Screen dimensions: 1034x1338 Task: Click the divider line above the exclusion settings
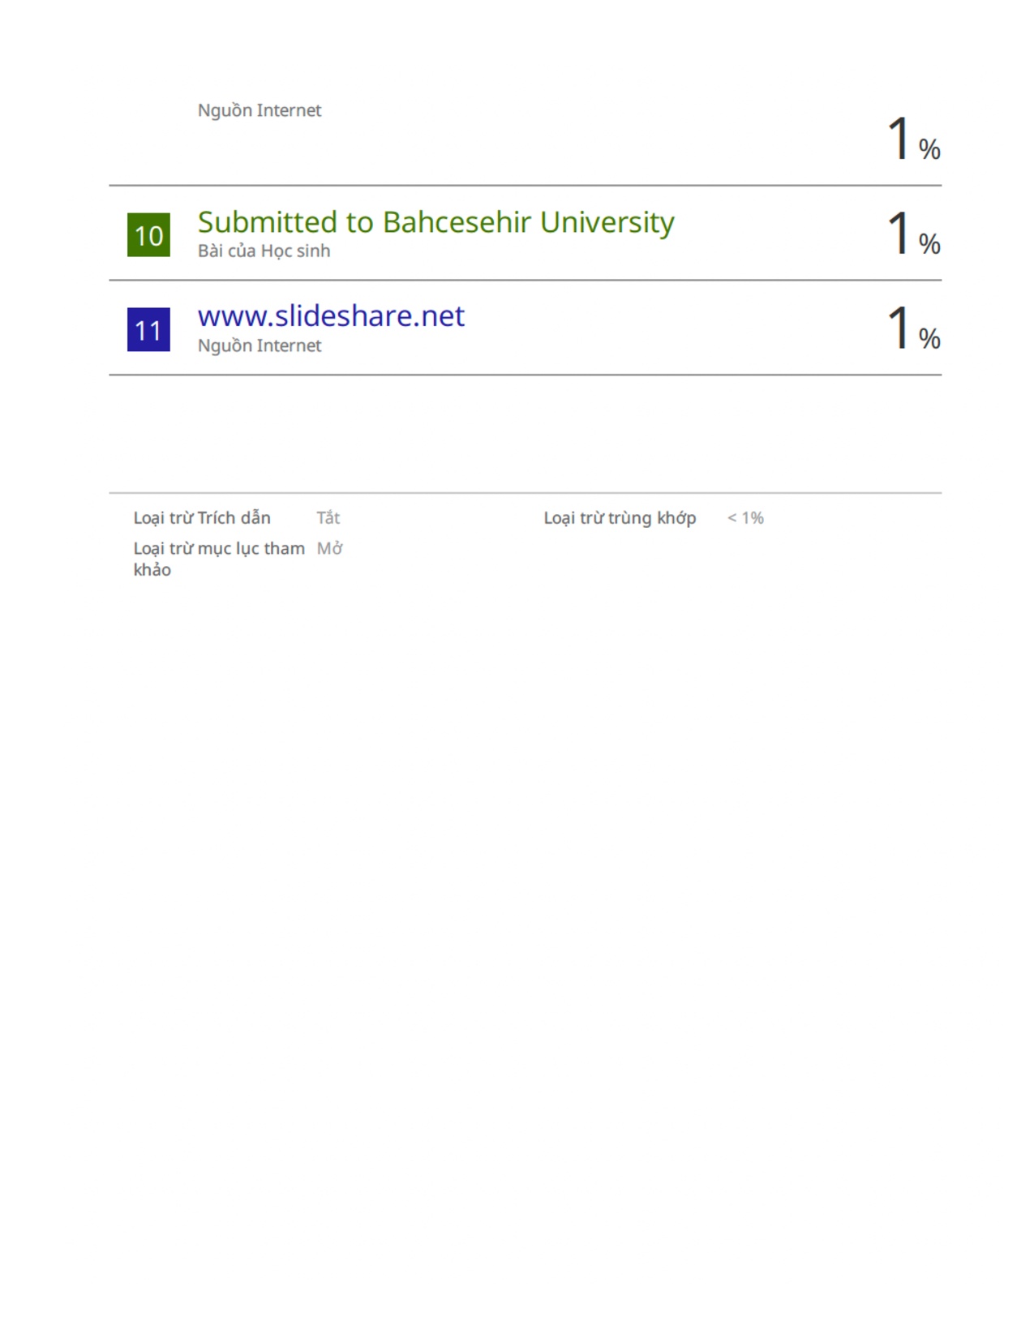pyautogui.click(x=525, y=493)
